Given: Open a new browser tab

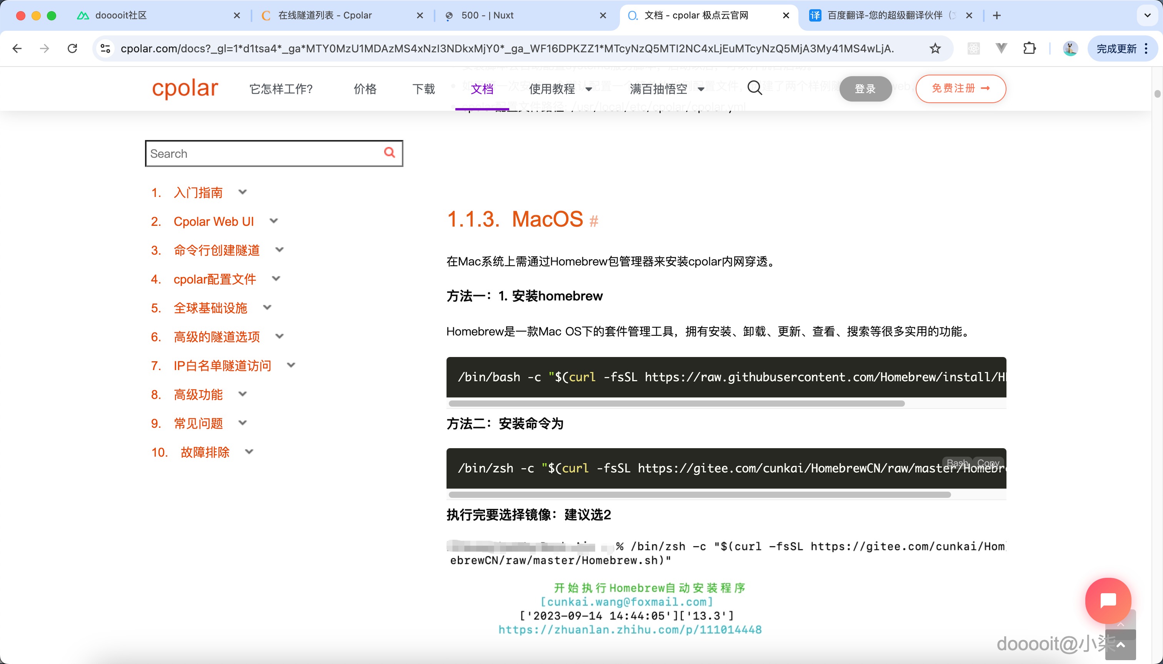Looking at the screenshot, I should (996, 15).
